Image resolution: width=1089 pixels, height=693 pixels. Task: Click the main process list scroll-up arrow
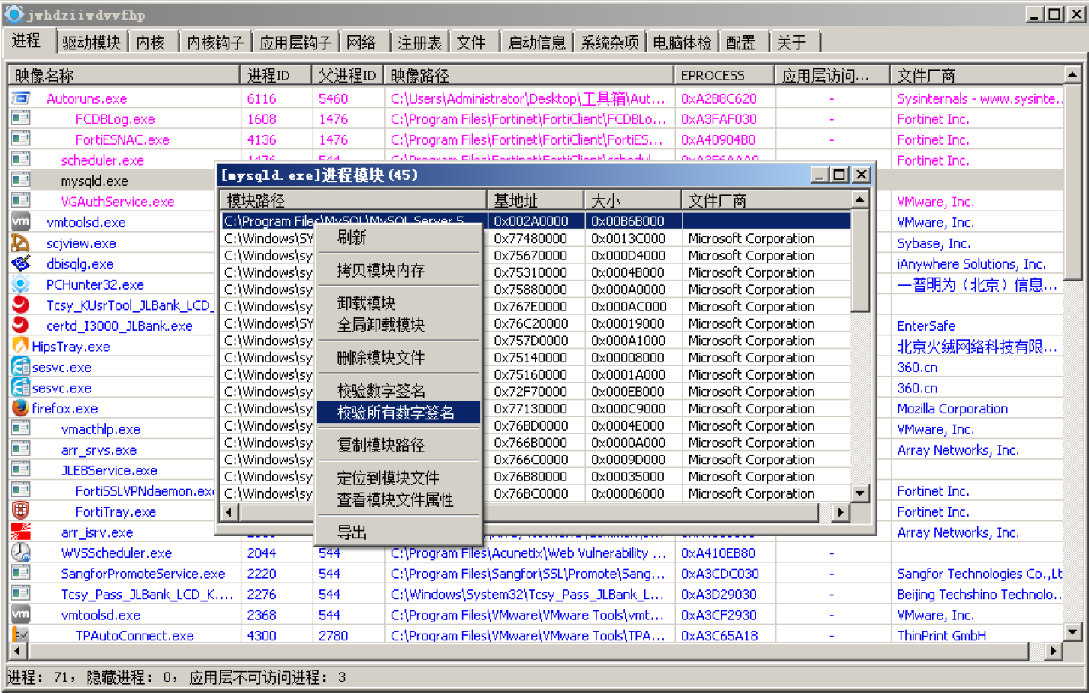[x=1072, y=75]
